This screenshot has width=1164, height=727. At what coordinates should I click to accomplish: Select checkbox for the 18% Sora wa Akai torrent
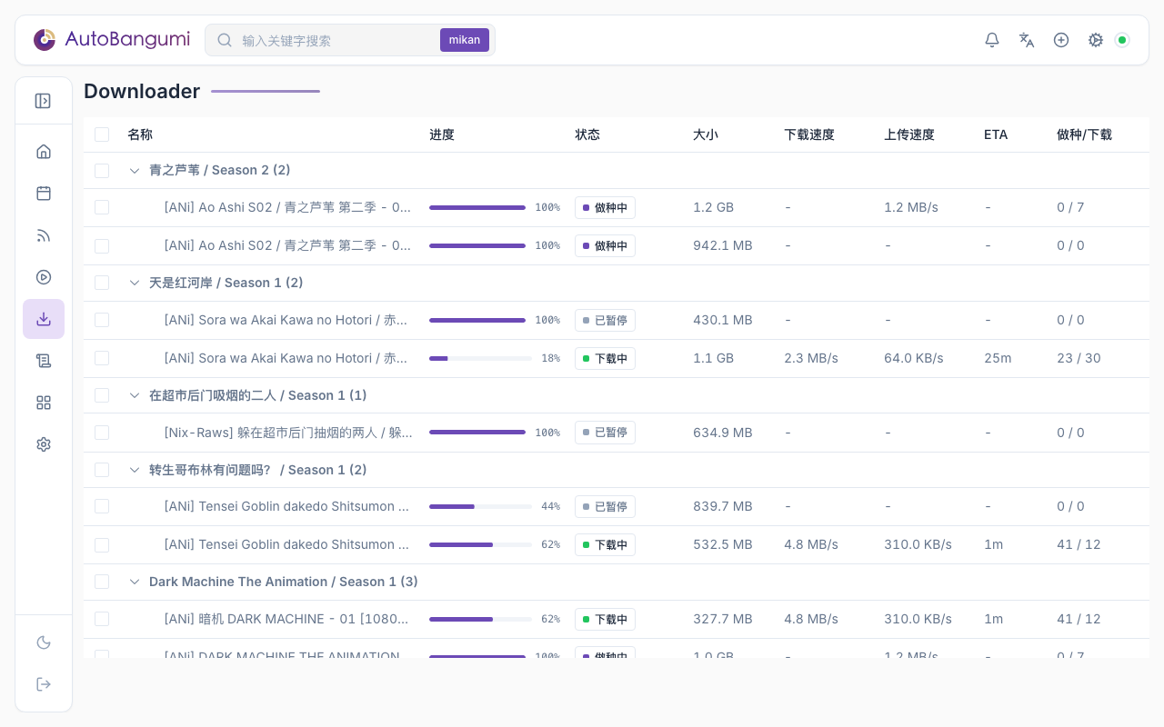click(102, 358)
